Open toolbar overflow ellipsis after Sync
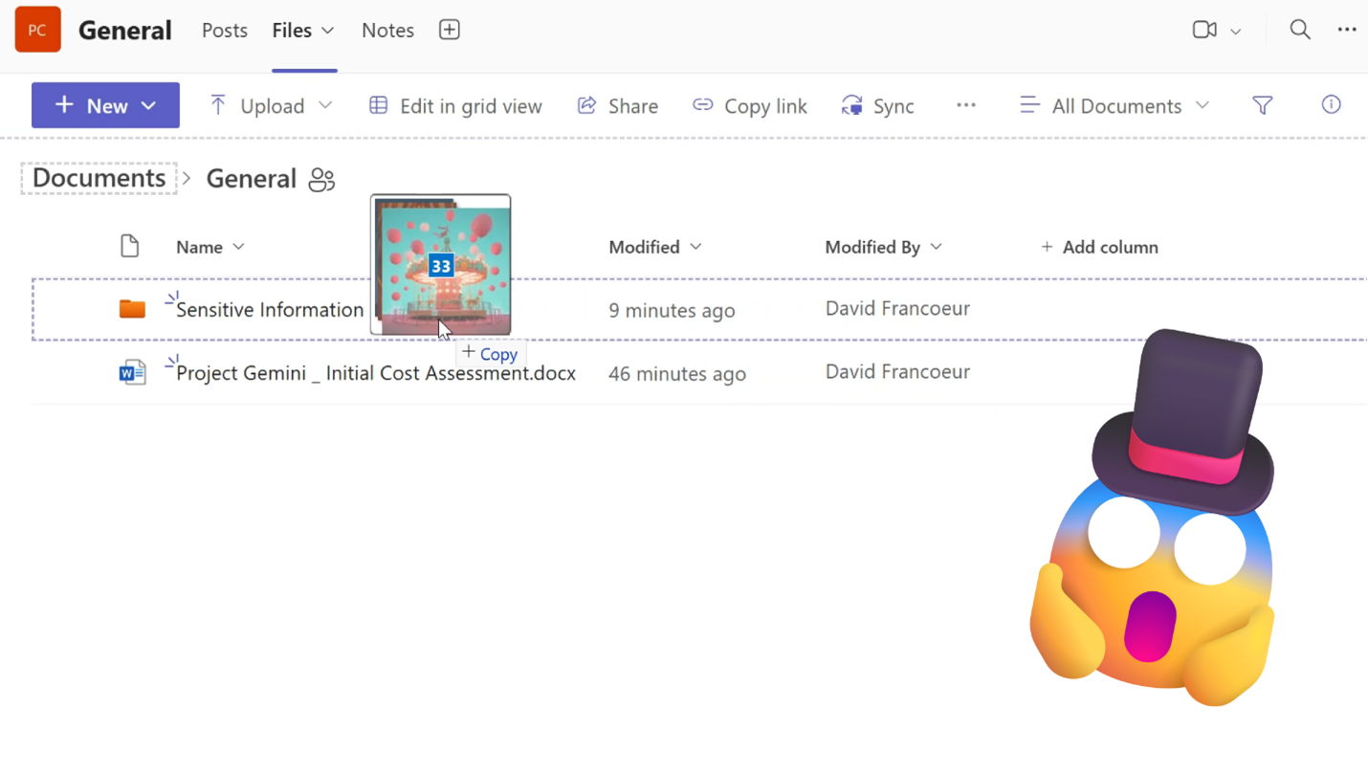1368x774 pixels. (966, 105)
